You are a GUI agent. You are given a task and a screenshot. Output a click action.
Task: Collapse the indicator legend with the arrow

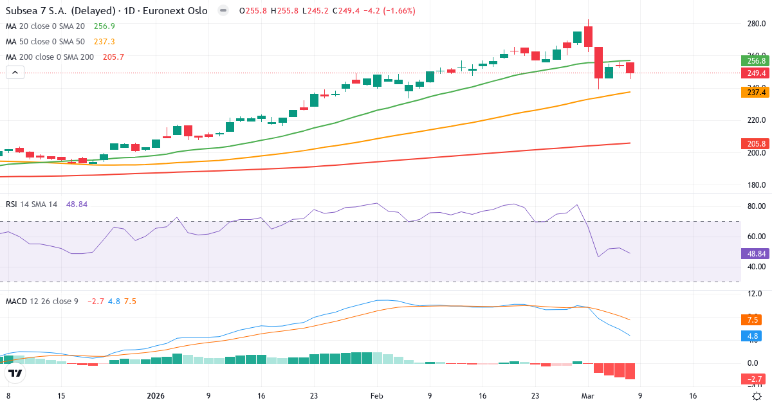point(15,73)
